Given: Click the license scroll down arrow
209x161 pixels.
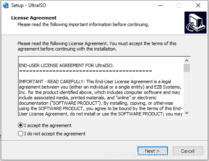Looking at the screenshot, I should 187,113.
